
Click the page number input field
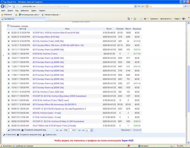[x=70, y=130]
